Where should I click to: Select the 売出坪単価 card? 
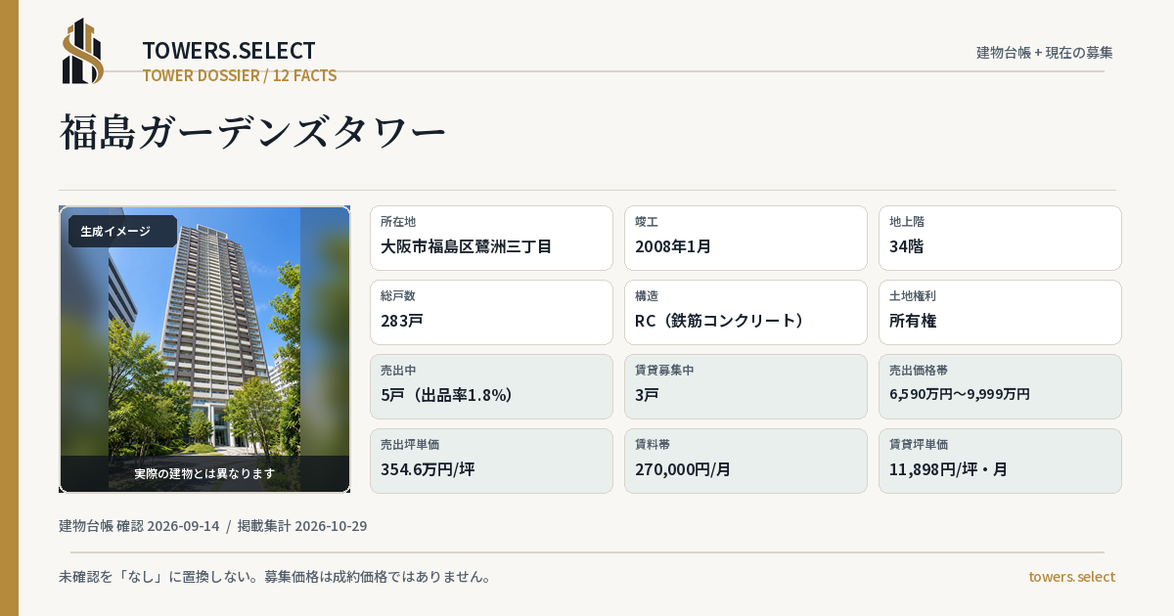pyautogui.click(x=491, y=461)
